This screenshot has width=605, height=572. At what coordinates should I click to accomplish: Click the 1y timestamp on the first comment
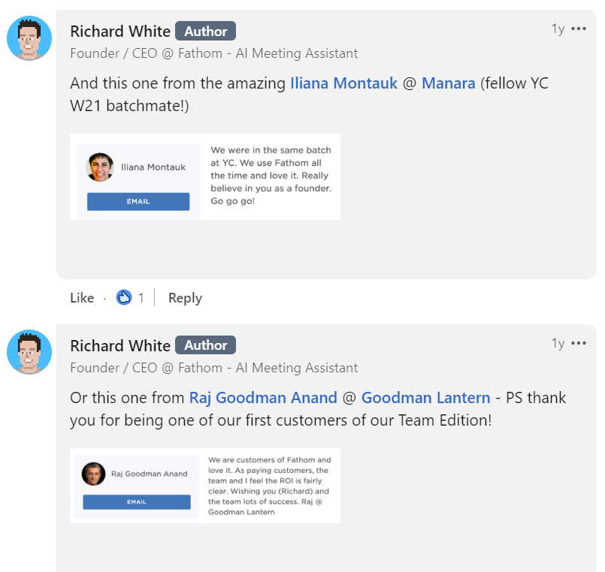click(558, 29)
